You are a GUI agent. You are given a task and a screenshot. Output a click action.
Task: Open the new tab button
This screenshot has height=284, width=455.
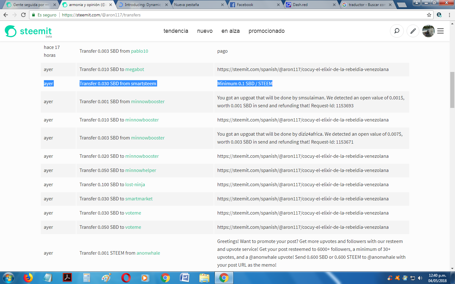pos(402,5)
